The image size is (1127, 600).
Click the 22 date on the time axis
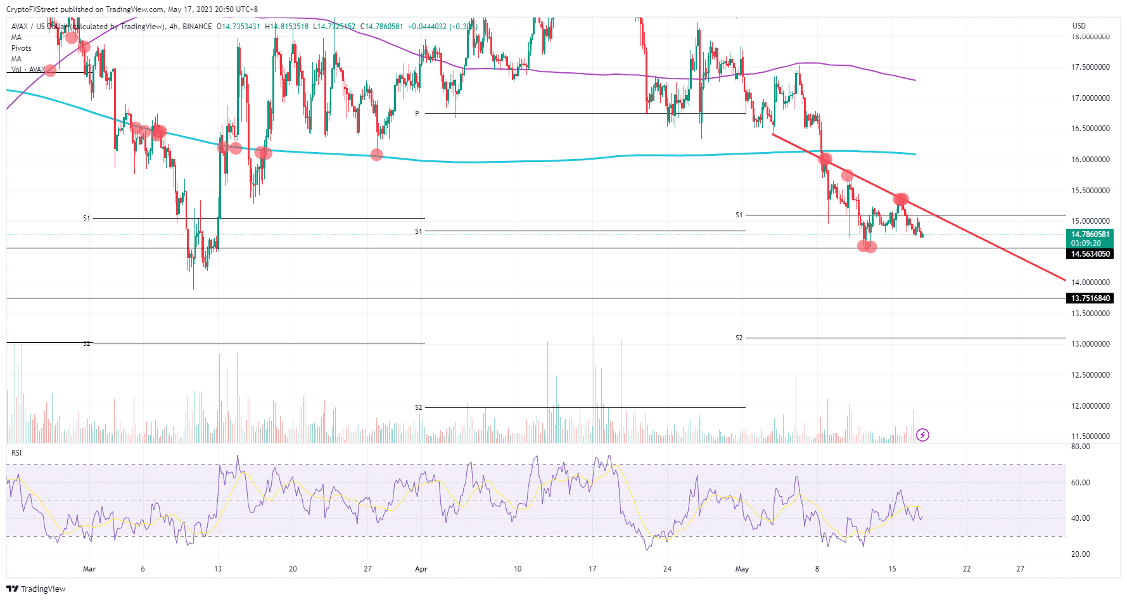[967, 569]
